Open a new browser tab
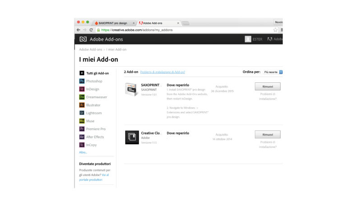 (x=185, y=23)
